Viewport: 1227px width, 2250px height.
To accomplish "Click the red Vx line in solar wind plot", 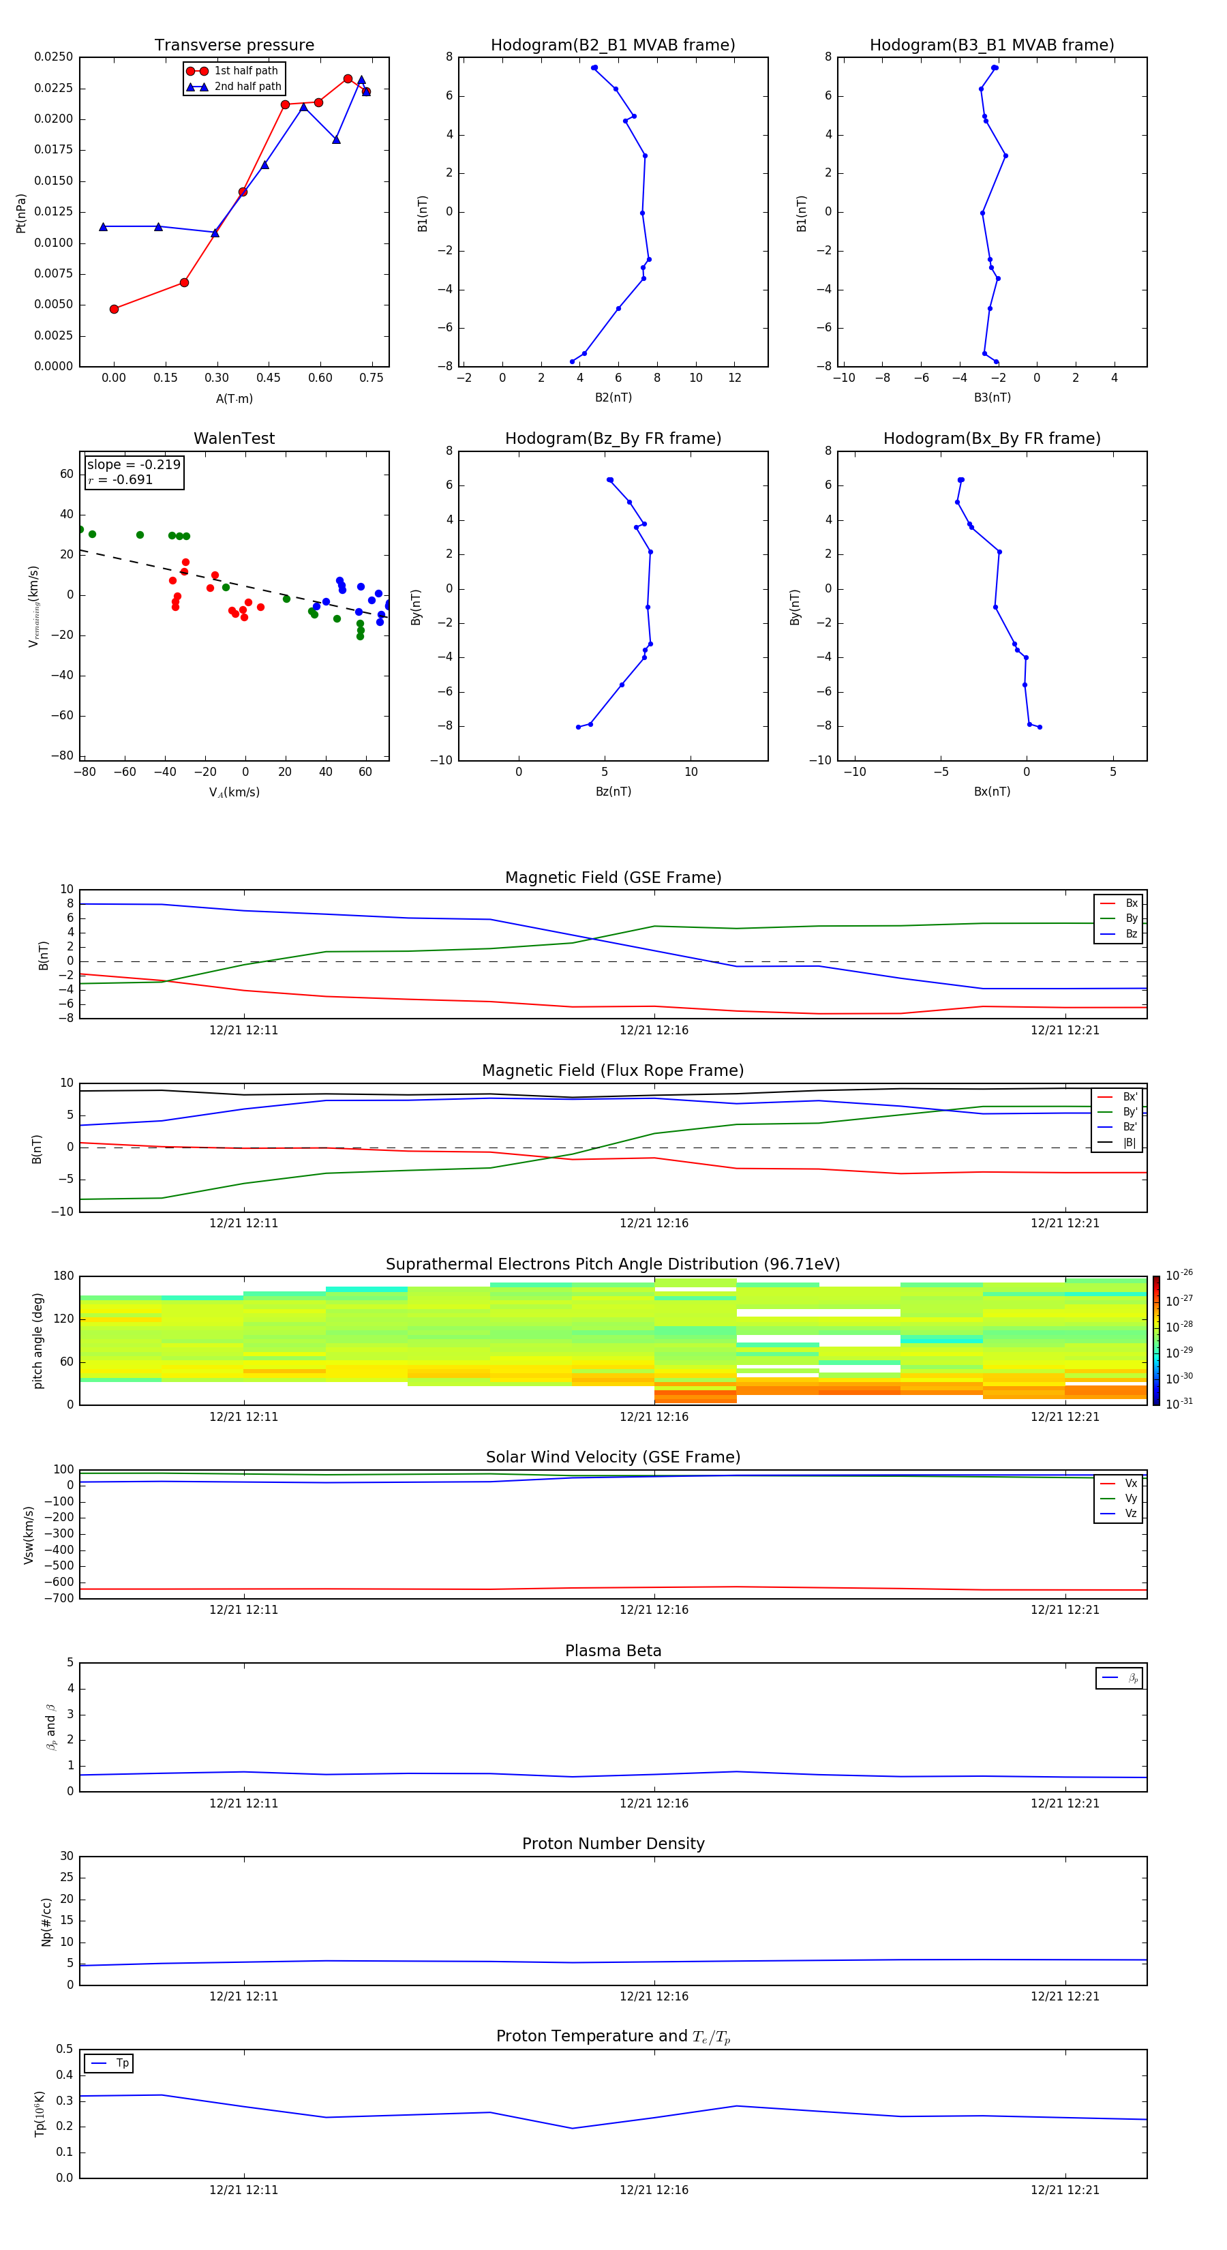I will click(x=613, y=1588).
